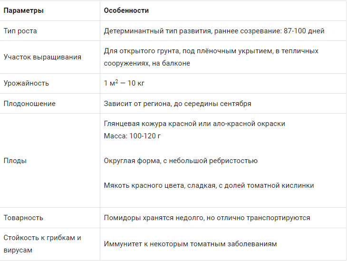Viewport: 347px width, 261px height.
Task: Click the Округлая форма line
Action: pyautogui.click(x=181, y=161)
